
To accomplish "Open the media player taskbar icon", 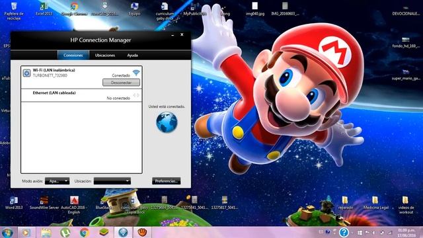I will point(26,232).
